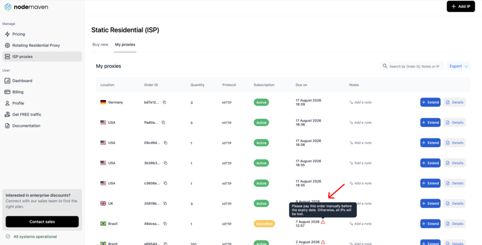
Task: Click the Due on column header
Action: click(x=301, y=85)
